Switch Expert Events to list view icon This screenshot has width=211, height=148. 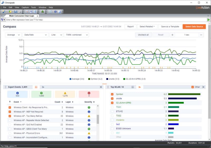[x=43, y=87]
